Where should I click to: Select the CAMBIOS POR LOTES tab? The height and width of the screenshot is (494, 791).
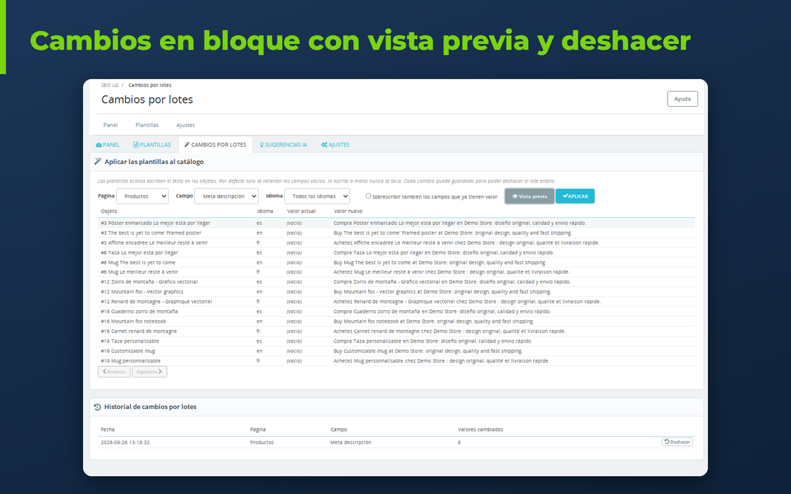point(215,145)
